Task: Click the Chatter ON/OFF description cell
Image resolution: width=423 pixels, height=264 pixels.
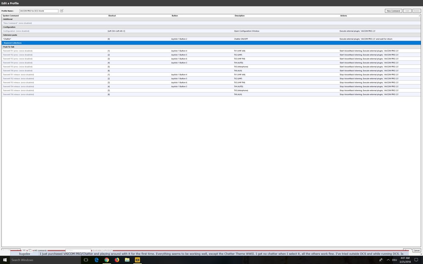Action: pos(241,39)
